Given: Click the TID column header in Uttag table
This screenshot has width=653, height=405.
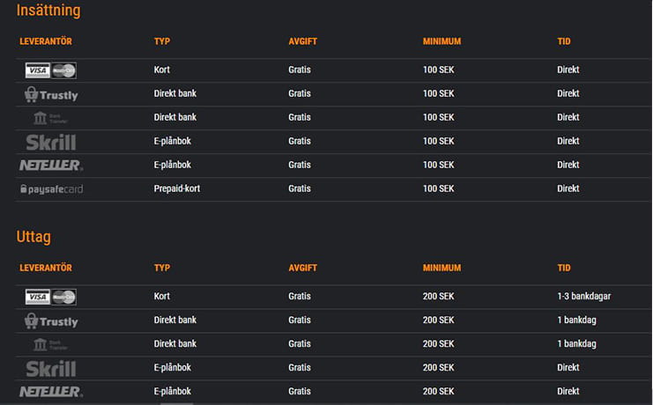Looking at the screenshot, I should click(x=564, y=268).
